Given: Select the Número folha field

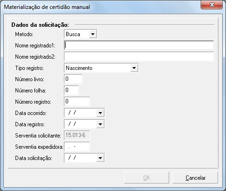Looking at the screenshot, I should click(x=71, y=90).
